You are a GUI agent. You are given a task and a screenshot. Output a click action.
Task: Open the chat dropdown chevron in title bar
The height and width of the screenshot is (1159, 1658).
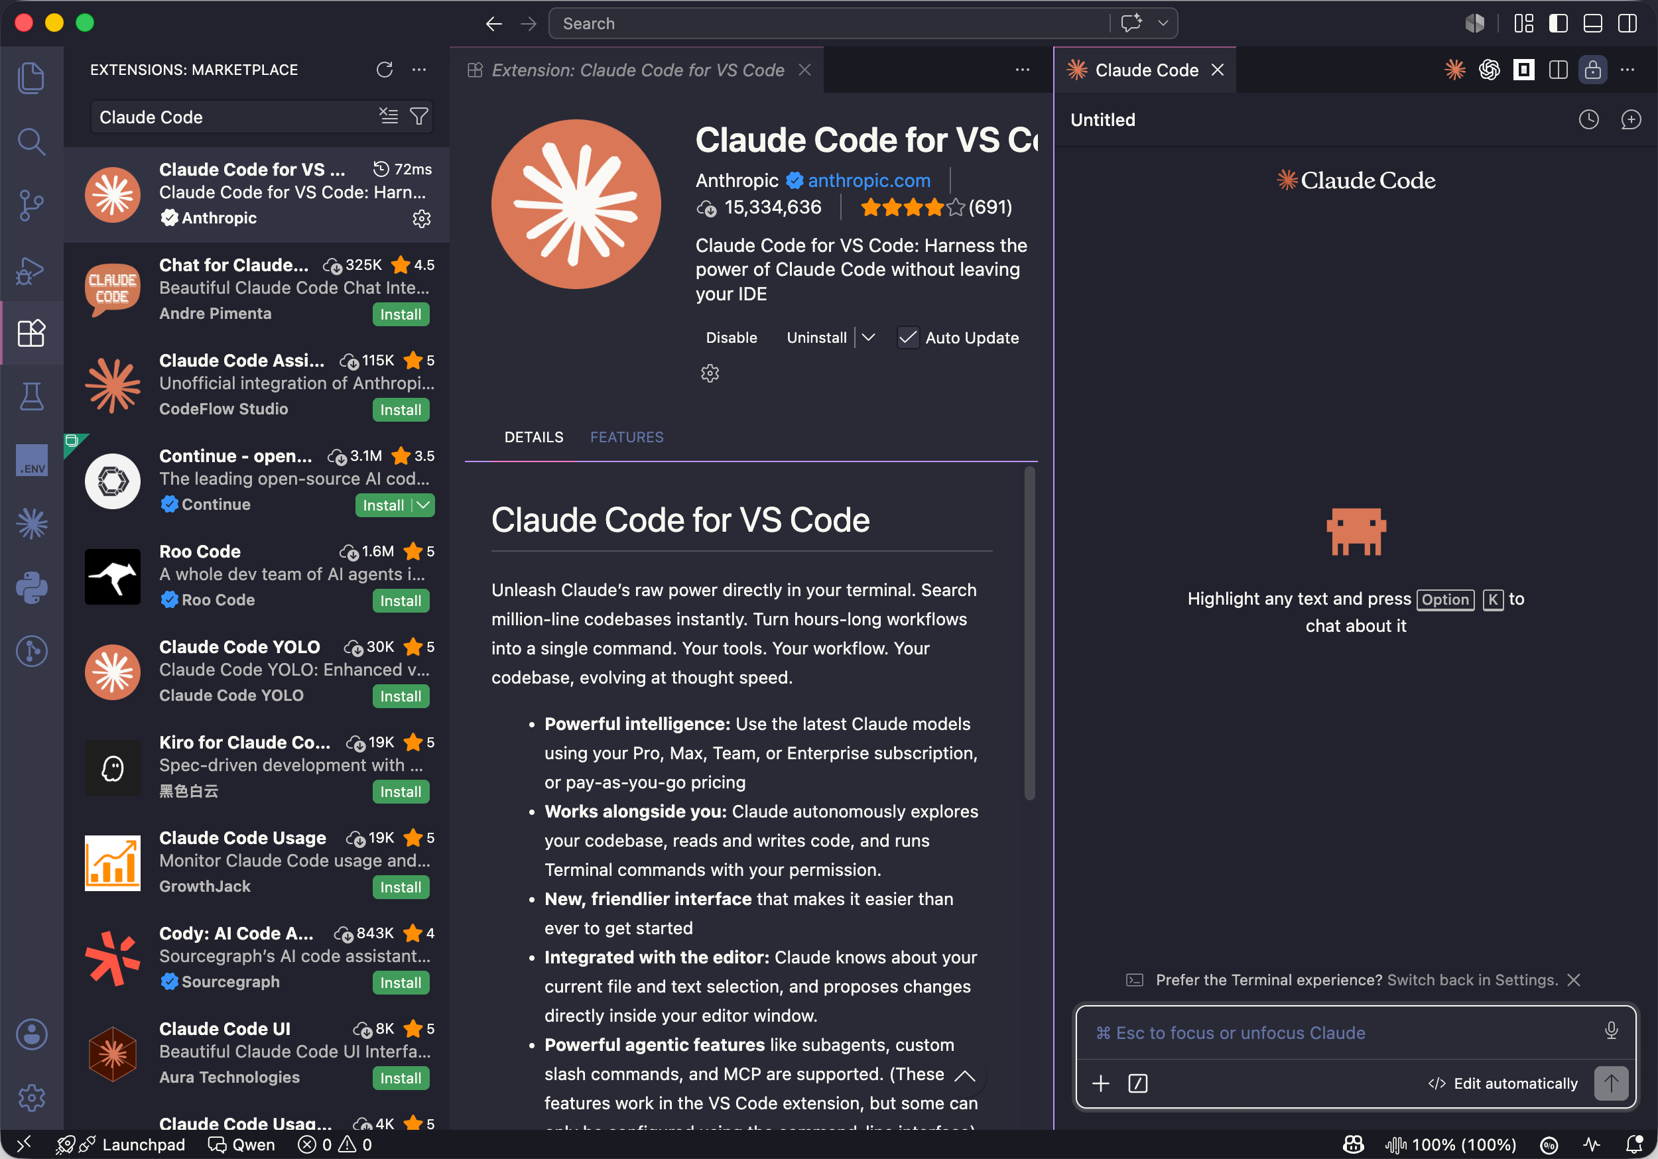(x=1163, y=24)
